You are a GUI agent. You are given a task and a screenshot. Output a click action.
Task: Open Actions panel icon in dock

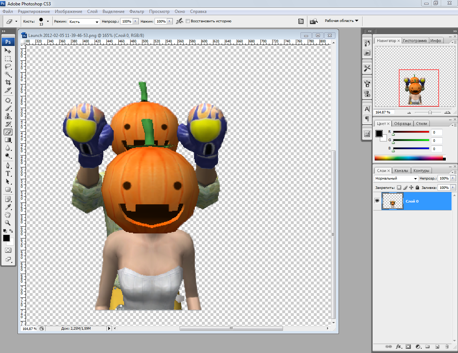click(367, 53)
